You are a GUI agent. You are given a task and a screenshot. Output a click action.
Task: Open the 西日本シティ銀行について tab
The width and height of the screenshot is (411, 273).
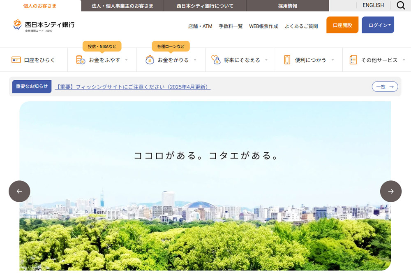tap(205, 6)
